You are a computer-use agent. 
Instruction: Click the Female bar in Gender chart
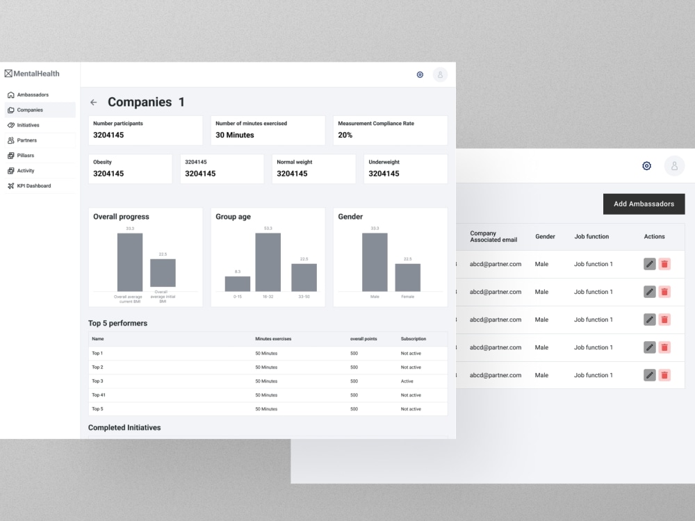pyautogui.click(x=408, y=277)
